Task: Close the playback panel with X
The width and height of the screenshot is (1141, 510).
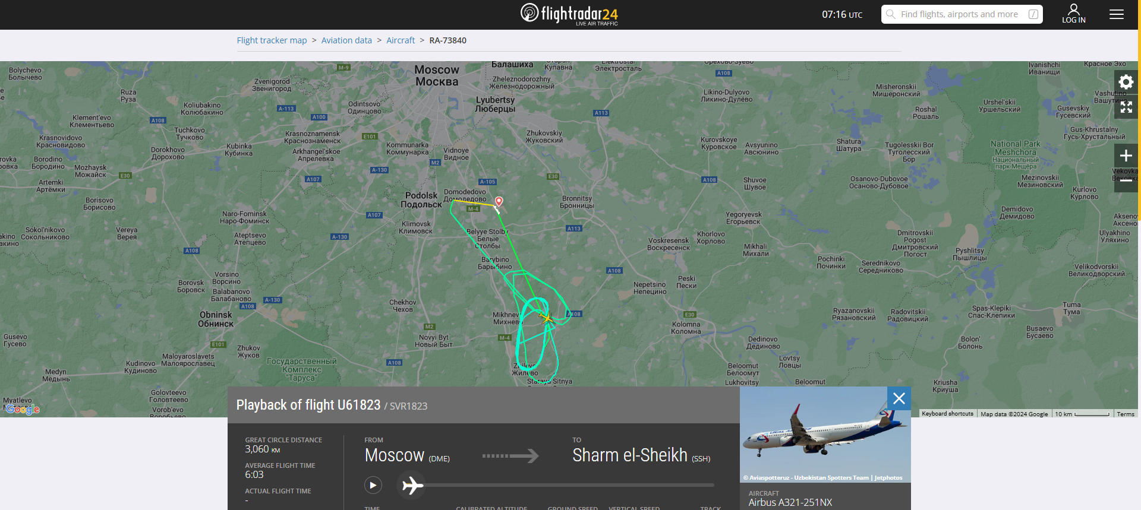Action: click(x=899, y=398)
